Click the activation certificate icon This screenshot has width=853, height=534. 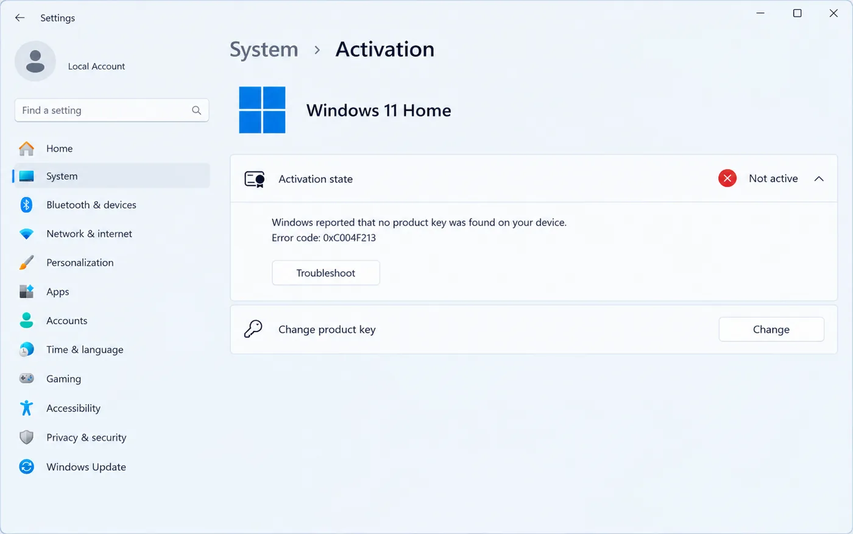[x=255, y=179]
